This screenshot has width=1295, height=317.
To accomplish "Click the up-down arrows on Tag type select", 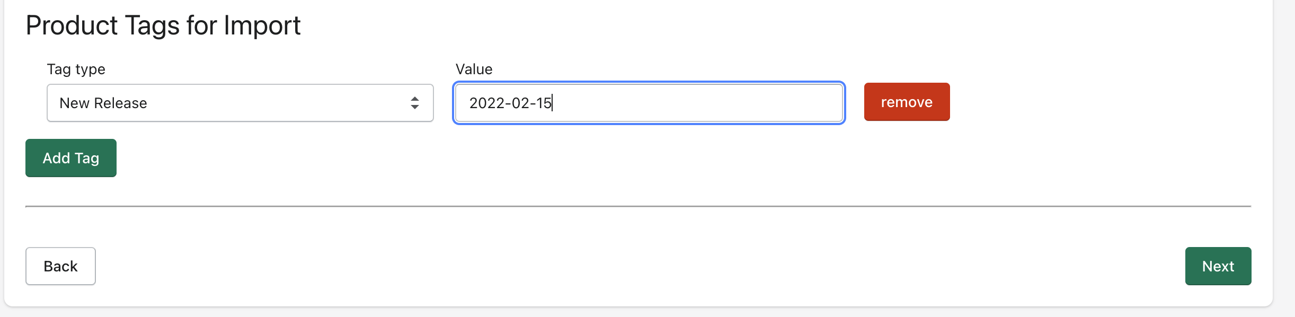I will (414, 103).
